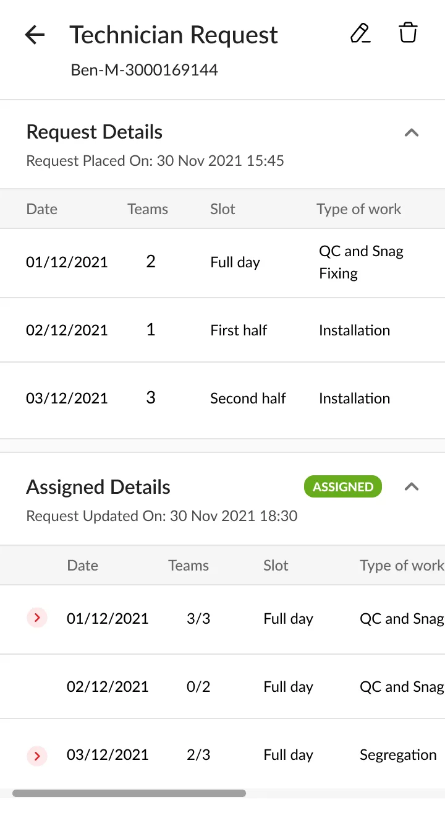The image size is (445, 823).
Task: Click the 3/3 teams value
Action: pos(198,619)
